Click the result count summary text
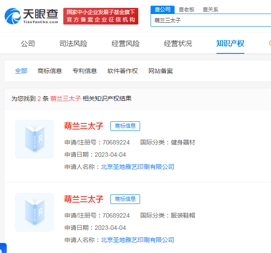This screenshot has height=253, width=271. click(x=72, y=98)
